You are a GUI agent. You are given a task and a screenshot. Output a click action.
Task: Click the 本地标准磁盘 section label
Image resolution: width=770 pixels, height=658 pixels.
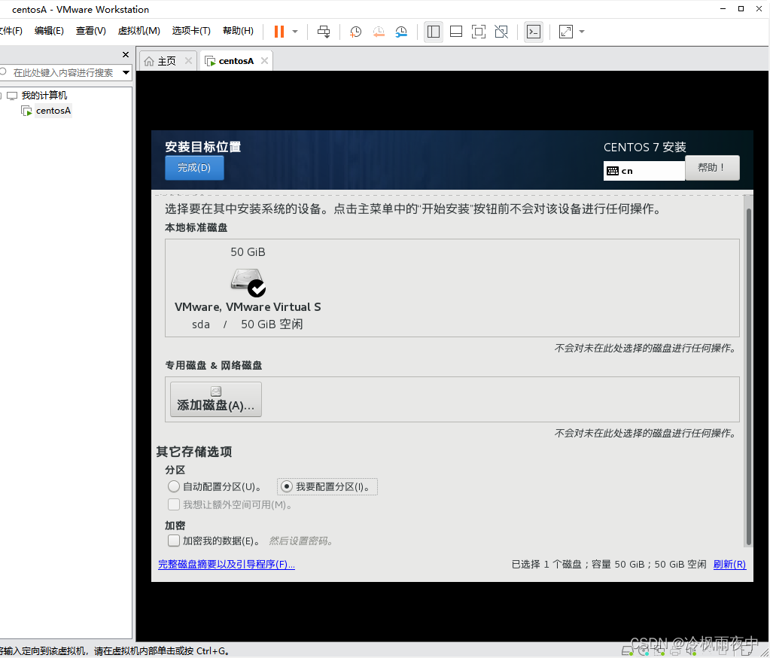click(196, 227)
